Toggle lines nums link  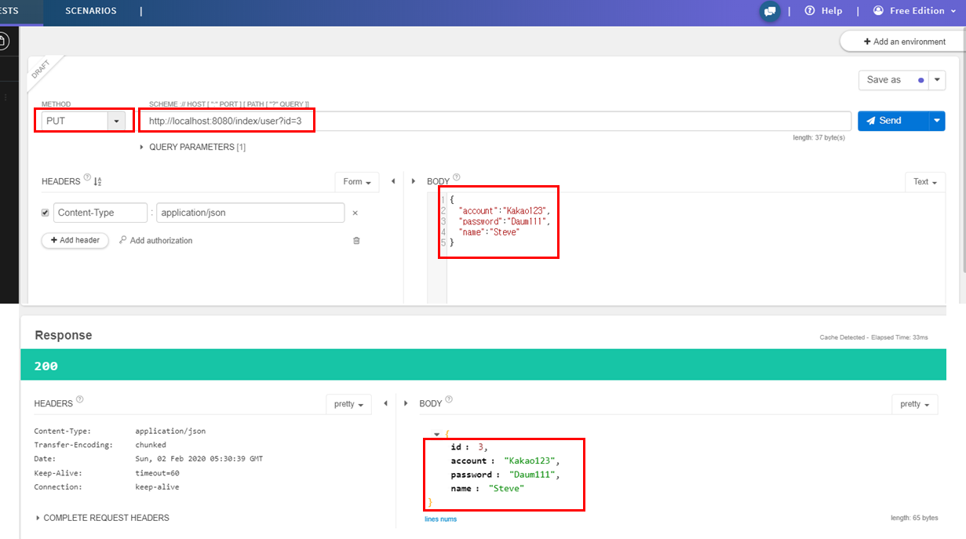[x=440, y=519]
